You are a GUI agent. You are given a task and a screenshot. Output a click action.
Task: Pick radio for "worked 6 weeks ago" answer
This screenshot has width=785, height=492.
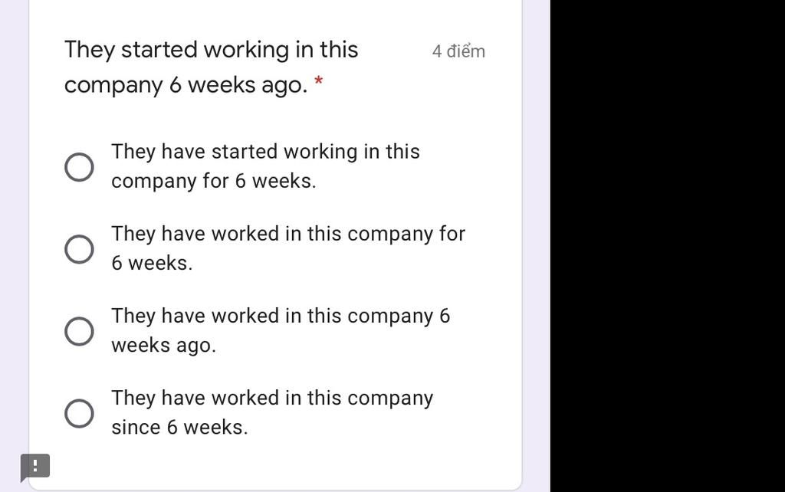(79, 331)
